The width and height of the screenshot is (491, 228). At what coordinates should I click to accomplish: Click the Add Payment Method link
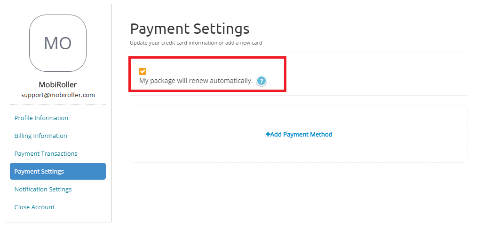(299, 134)
